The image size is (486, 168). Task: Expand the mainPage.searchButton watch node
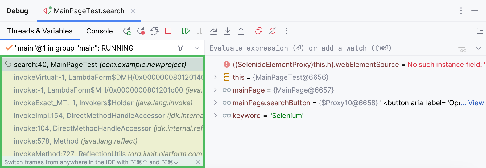pyautogui.click(x=216, y=103)
